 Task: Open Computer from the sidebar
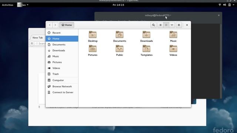click(x=62, y=80)
